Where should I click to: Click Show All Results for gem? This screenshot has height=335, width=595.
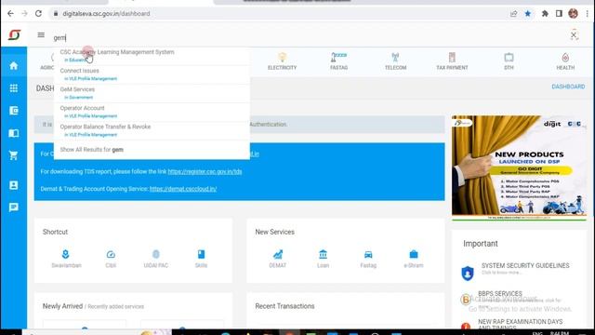(91, 150)
